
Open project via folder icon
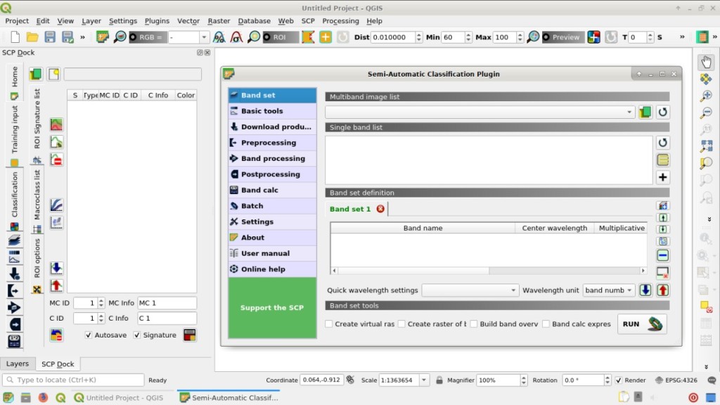point(32,37)
